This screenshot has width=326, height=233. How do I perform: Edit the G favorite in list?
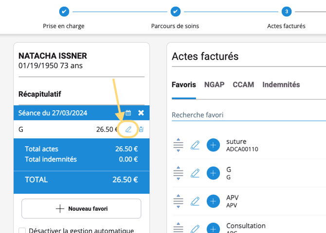[195, 173]
